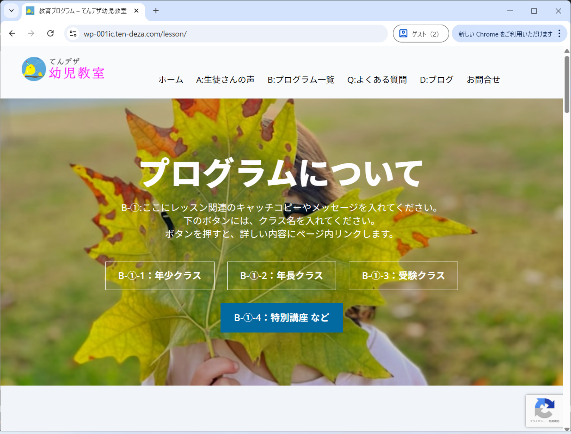This screenshot has width=571, height=434.
Task: Expand the tab search dropdown
Action: coord(12,11)
